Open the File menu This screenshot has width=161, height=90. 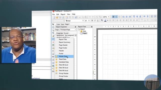point(54,14)
